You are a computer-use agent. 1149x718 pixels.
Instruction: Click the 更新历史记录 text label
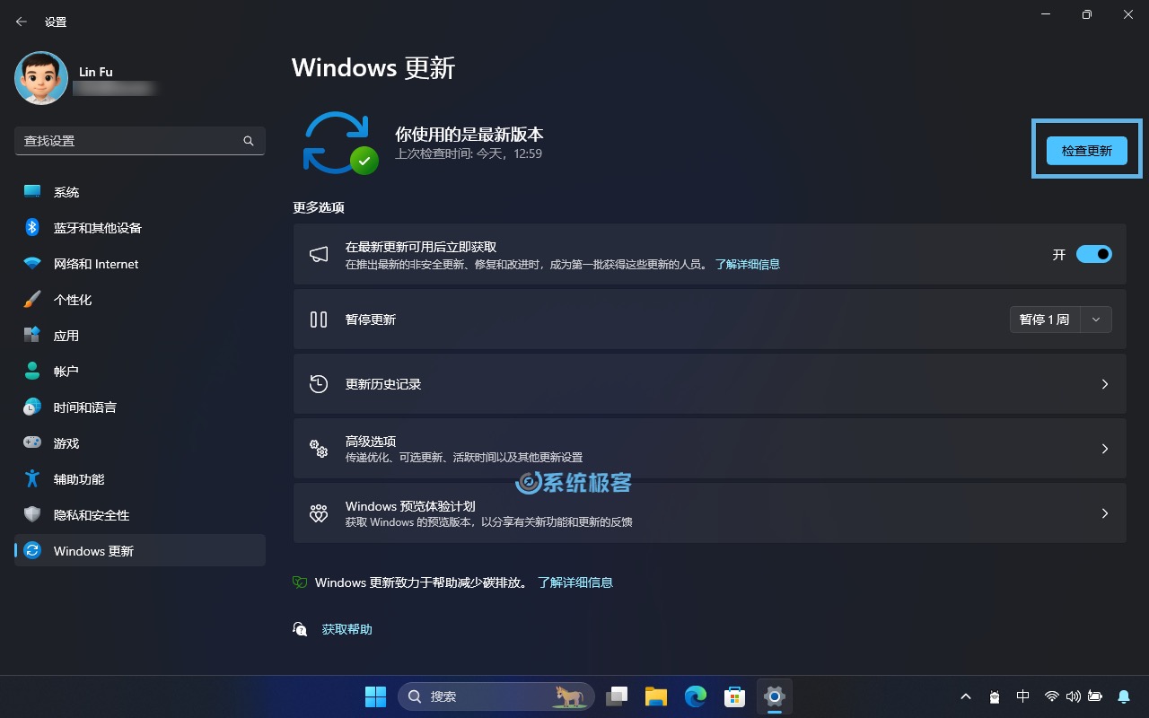click(383, 384)
